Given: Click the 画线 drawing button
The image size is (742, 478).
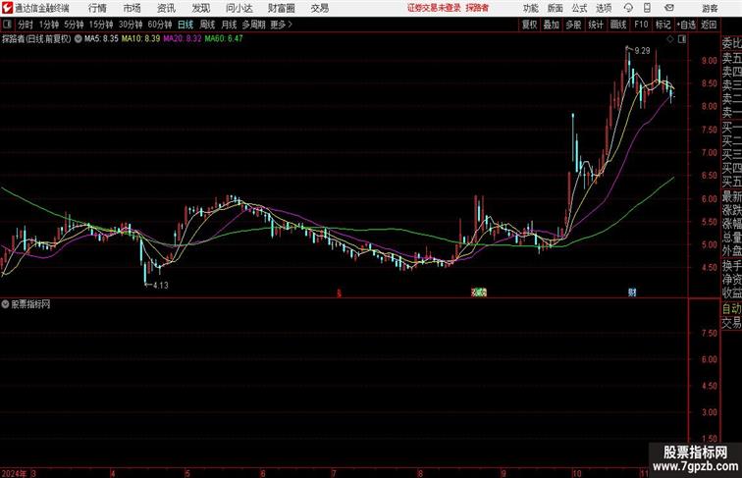Looking at the screenshot, I should [618, 25].
